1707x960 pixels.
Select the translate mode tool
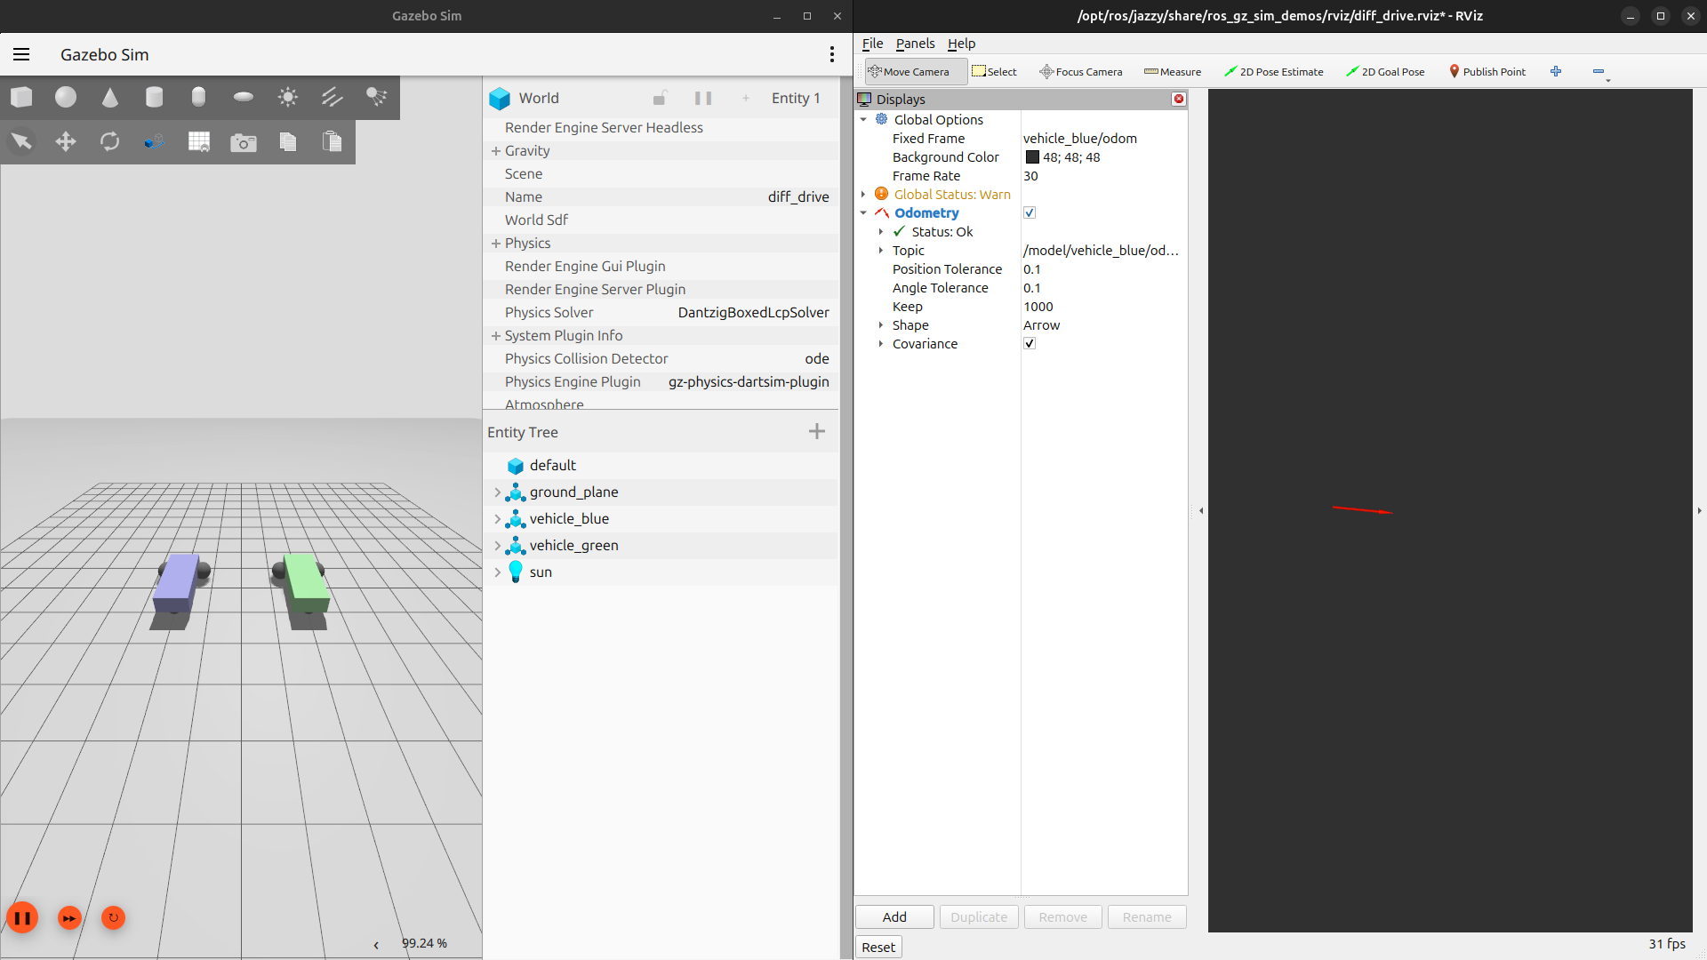66,141
